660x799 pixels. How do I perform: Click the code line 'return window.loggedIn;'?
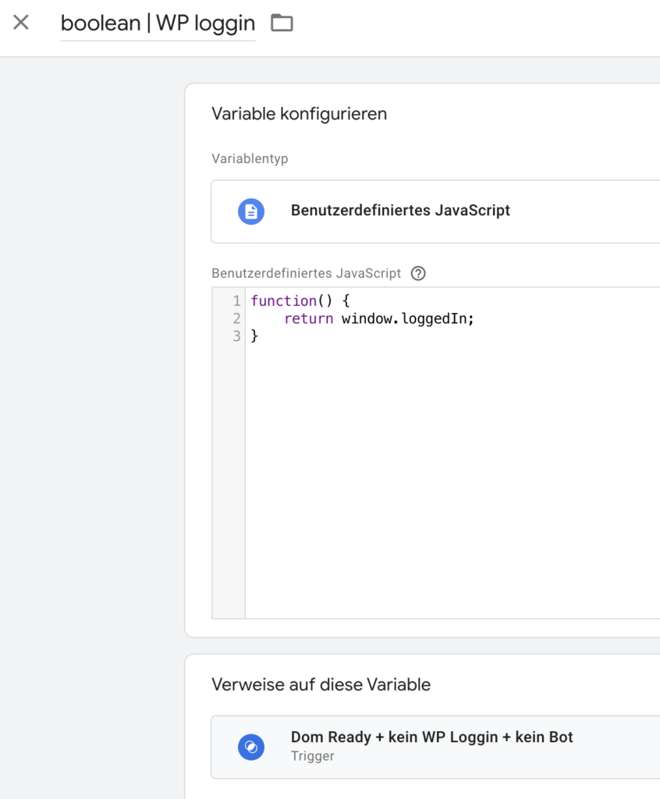(379, 319)
